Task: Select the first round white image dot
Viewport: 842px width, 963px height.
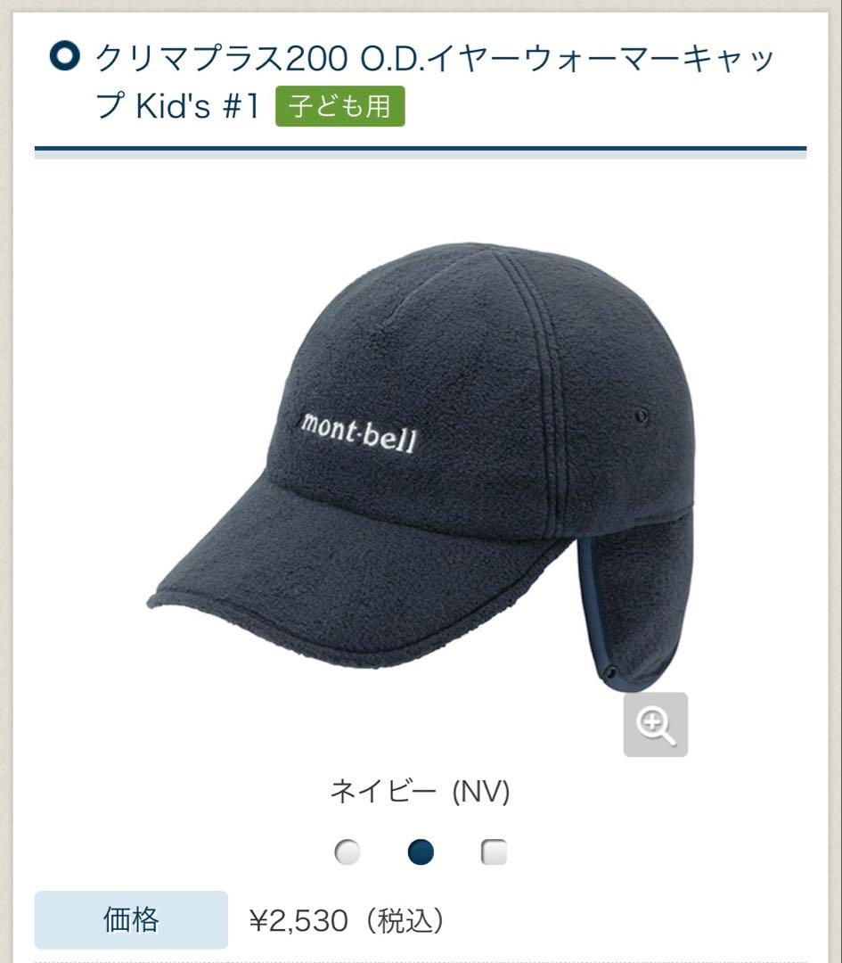Action: (x=347, y=852)
